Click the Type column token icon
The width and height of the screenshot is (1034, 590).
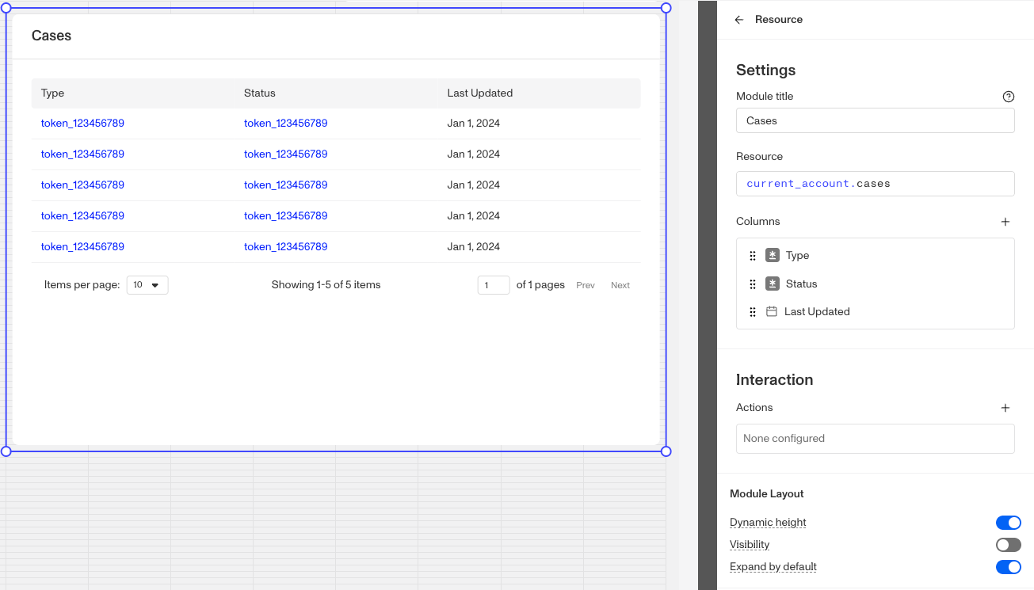pyautogui.click(x=773, y=256)
